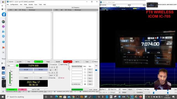177x99 pixels.
Task: Toggle Controls checkbox in Wide Graph
Action: [100, 5]
